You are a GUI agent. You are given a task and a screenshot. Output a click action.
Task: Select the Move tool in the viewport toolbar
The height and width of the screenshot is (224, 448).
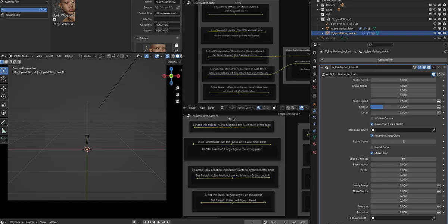(4, 88)
